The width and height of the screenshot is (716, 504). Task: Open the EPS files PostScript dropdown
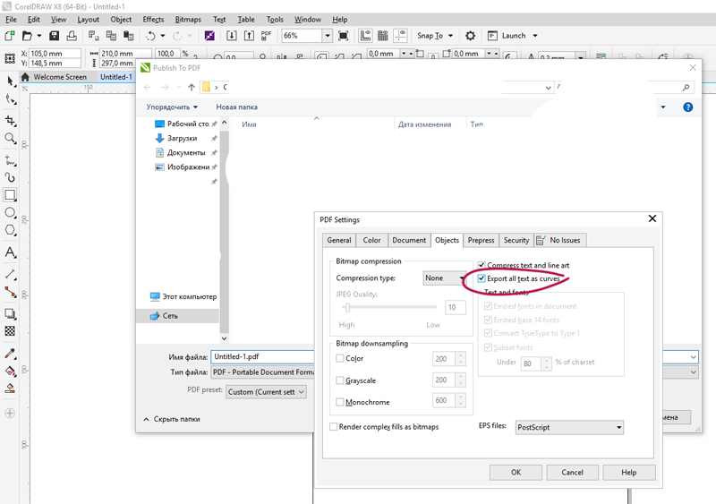coord(569,428)
